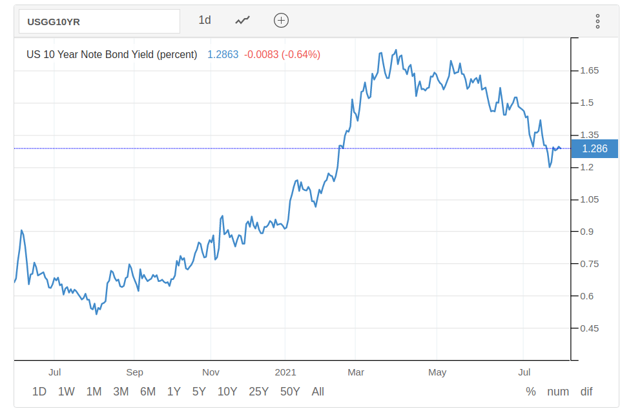
Task: Select the 50Y time range
Action: (x=290, y=392)
